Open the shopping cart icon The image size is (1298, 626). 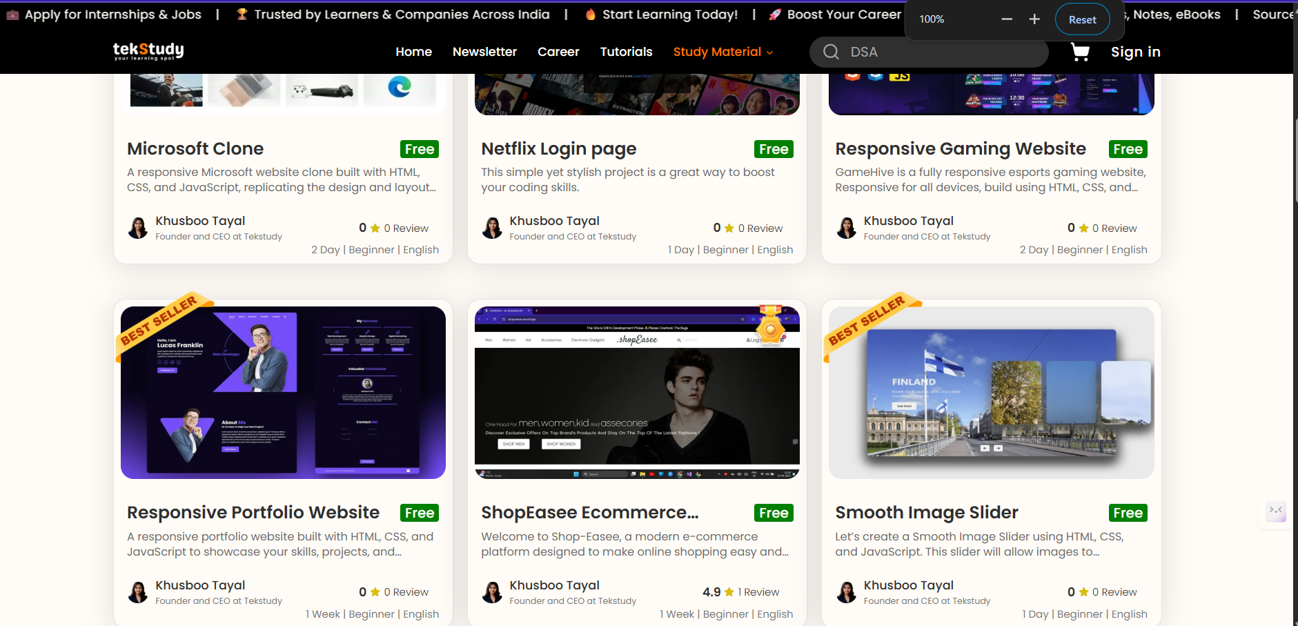point(1080,52)
